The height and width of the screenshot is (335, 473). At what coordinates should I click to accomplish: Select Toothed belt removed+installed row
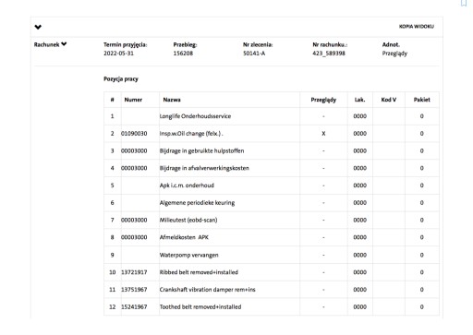point(272,306)
